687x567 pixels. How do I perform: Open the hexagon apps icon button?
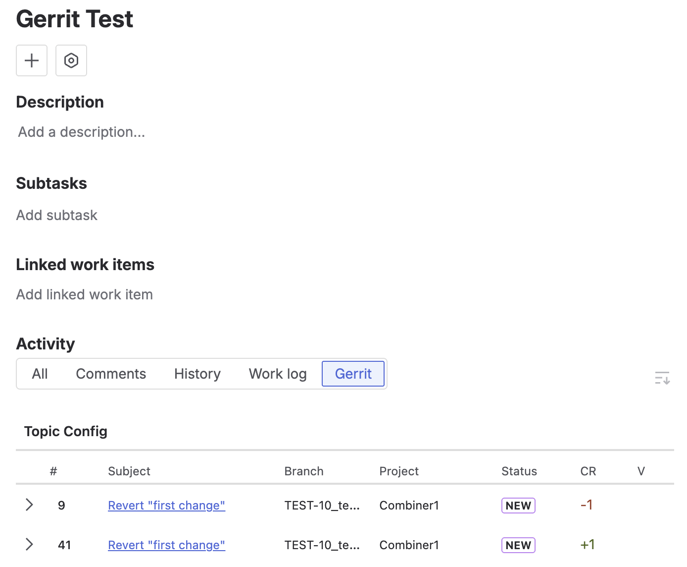(x=71, y=60)
